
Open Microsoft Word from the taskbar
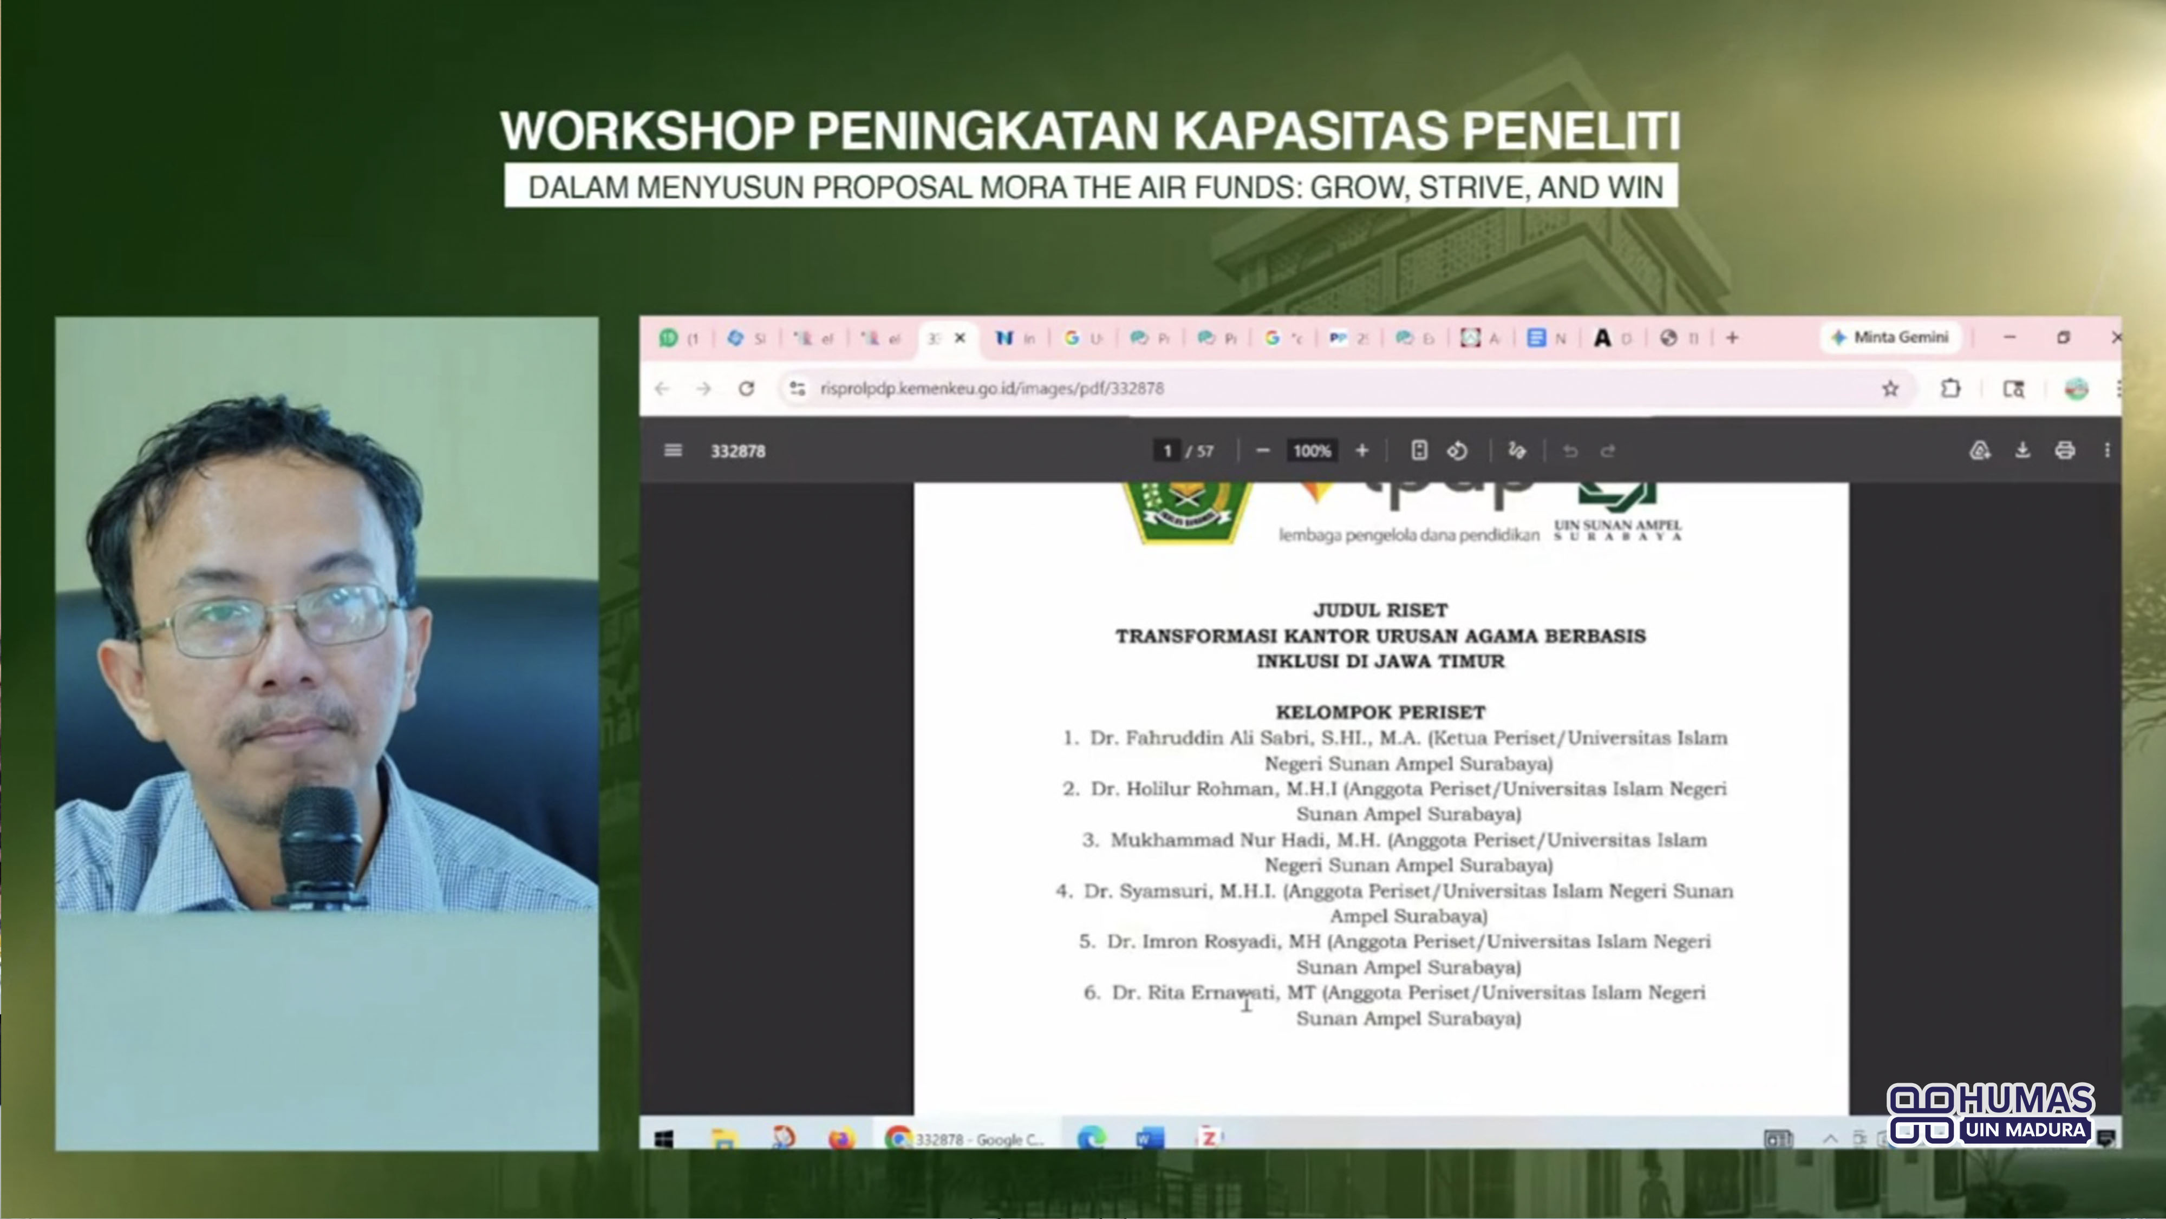point(1150,1139)
